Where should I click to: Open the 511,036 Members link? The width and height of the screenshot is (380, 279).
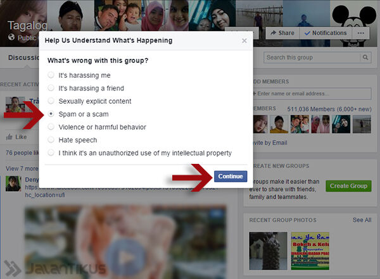click(329, 109)
